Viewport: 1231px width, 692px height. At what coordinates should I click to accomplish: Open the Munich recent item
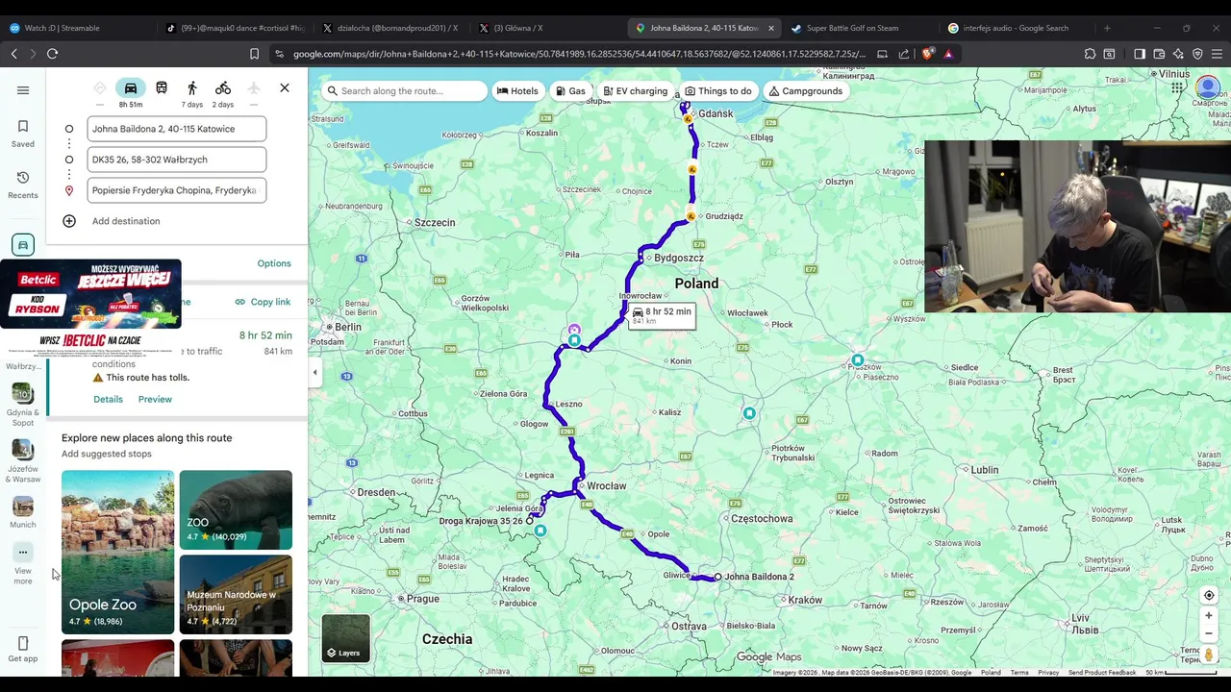point(23,512)
